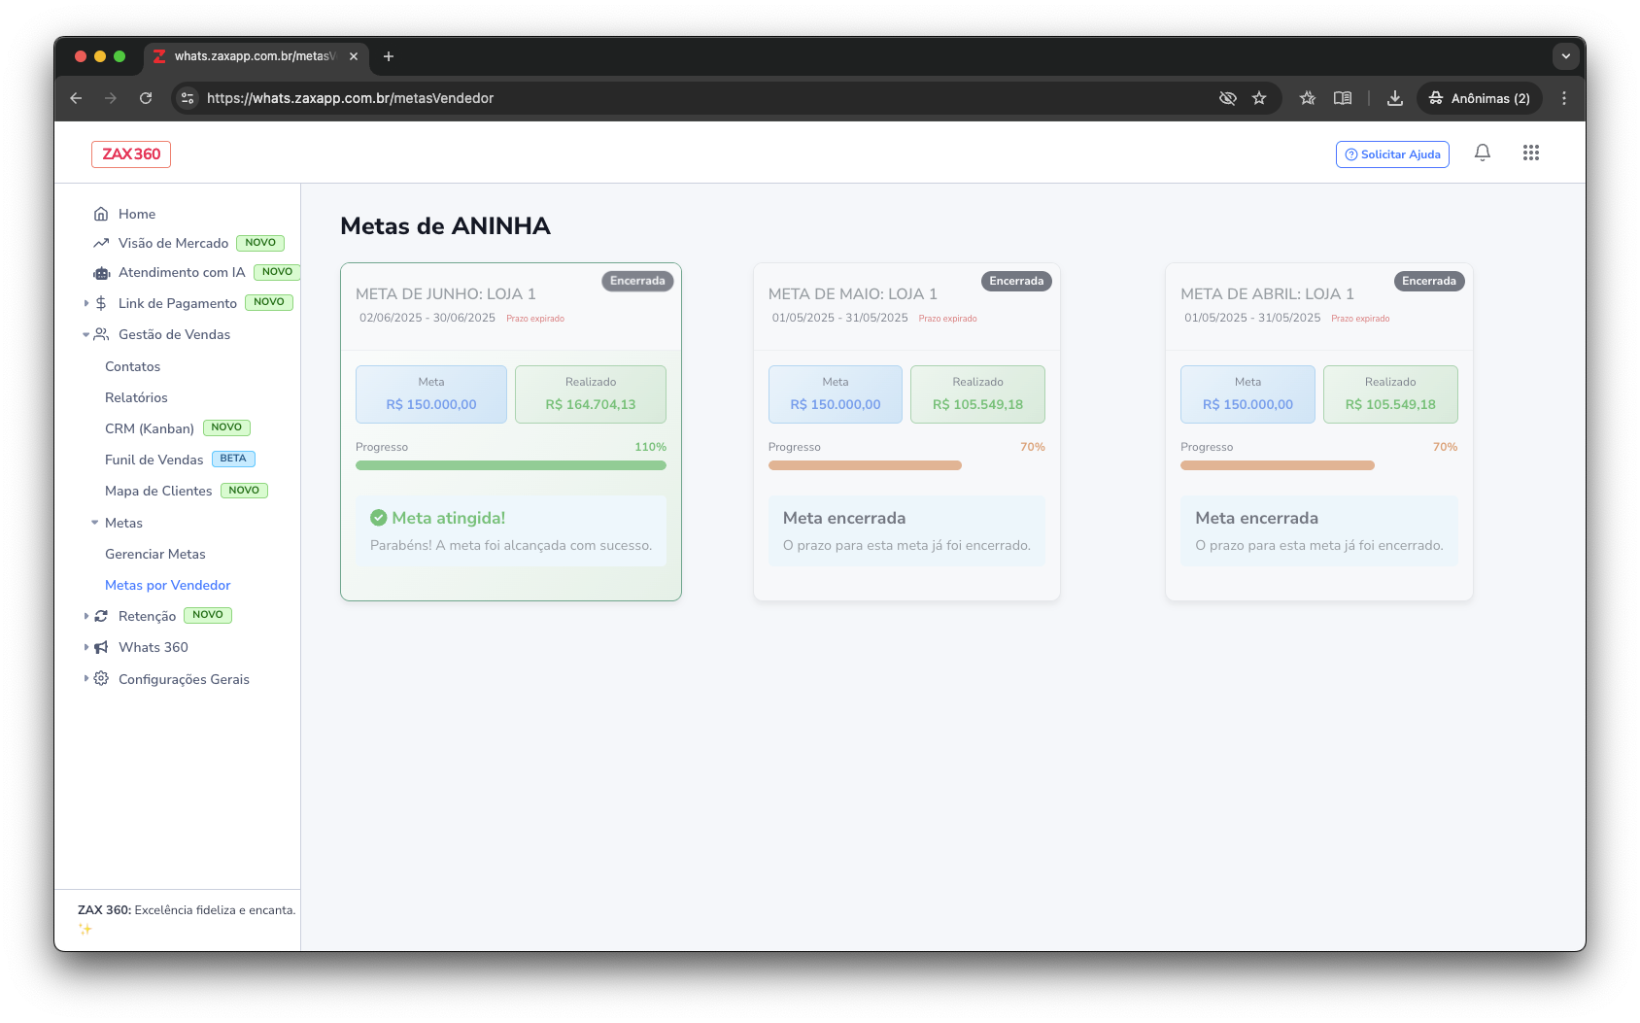Open browser reading mode icon
Image resolution: width=1640 pixels, height=1023 pixels.
(1342, 98)
